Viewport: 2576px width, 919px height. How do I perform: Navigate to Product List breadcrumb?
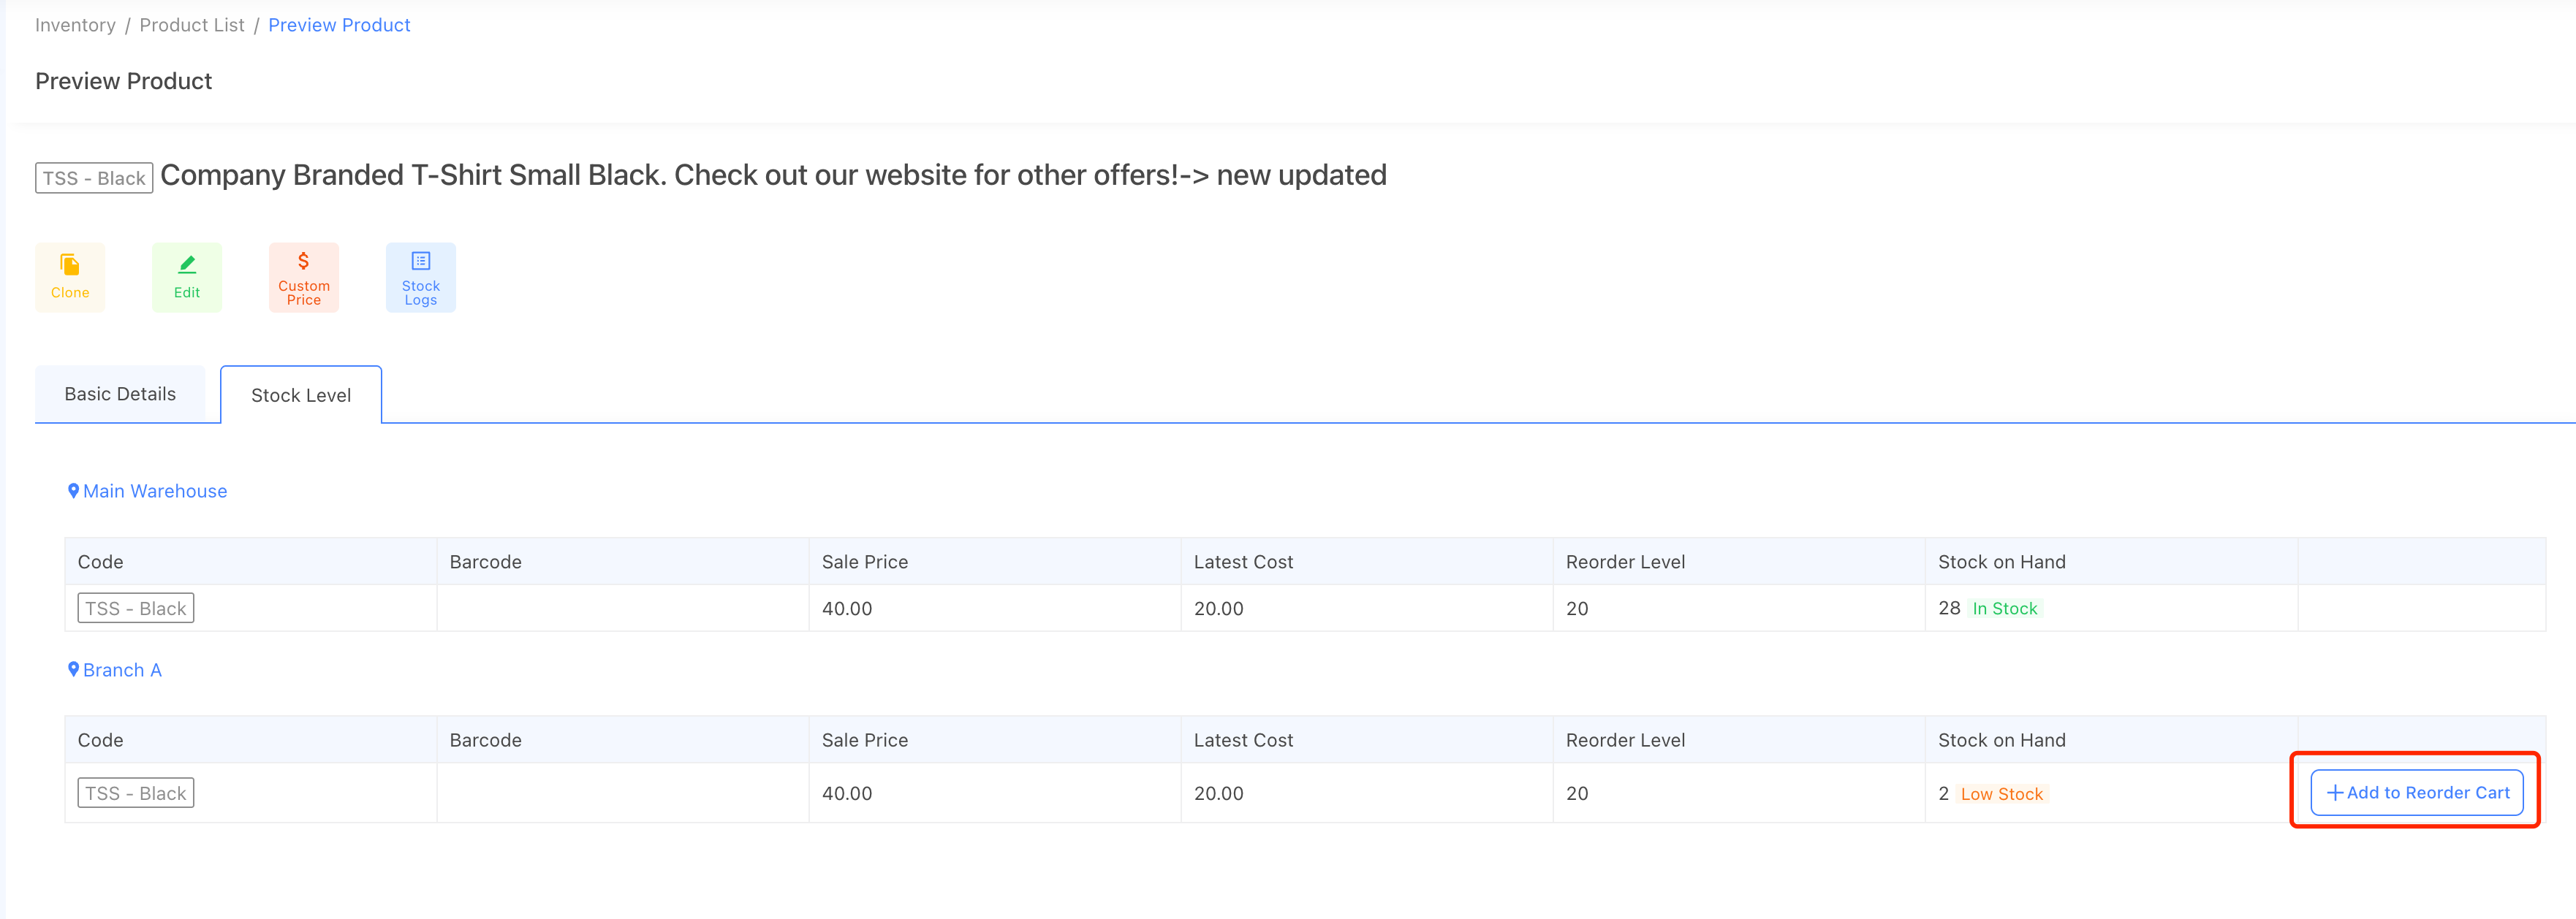[192, 25]
